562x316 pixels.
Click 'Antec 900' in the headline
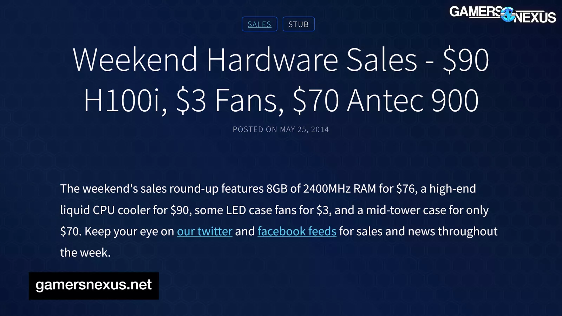[x=413, y=101]
